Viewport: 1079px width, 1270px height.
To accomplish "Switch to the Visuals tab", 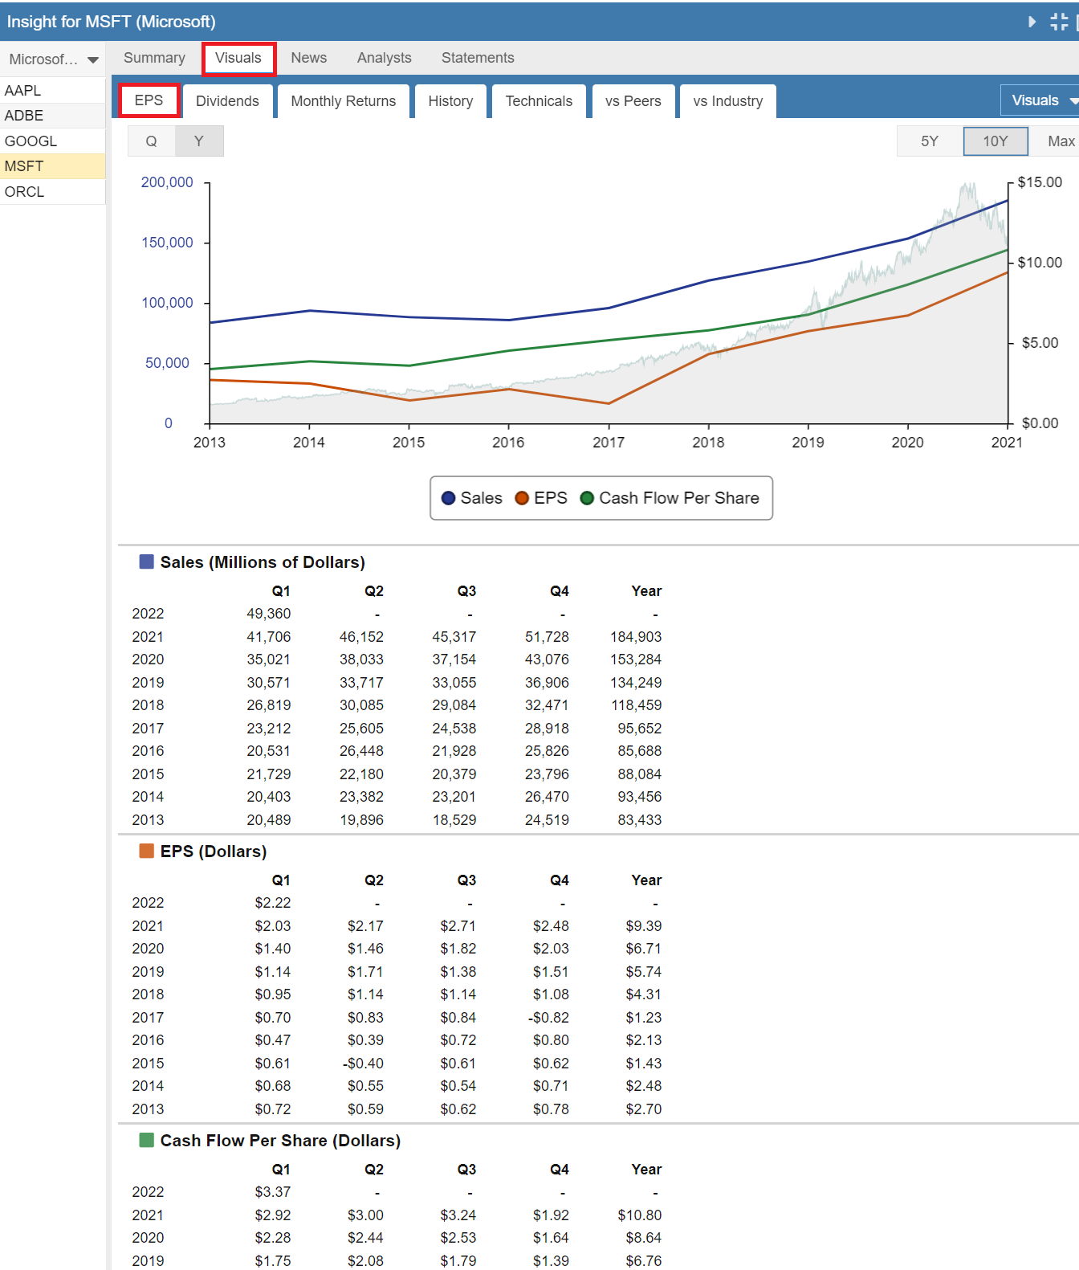I will tap(238, 58).
